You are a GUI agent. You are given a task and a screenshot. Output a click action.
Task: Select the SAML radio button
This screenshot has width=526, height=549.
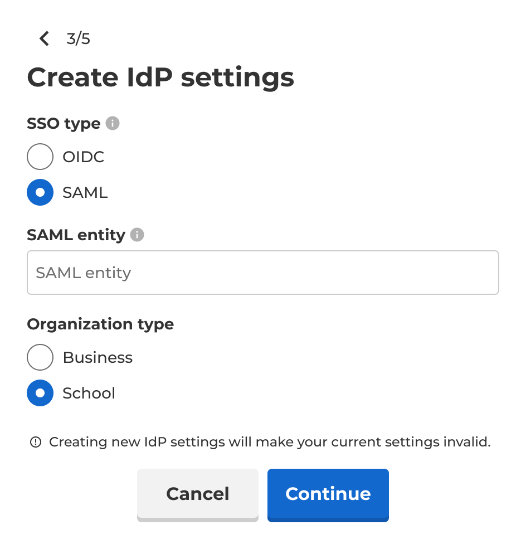[x=40, y=192]
